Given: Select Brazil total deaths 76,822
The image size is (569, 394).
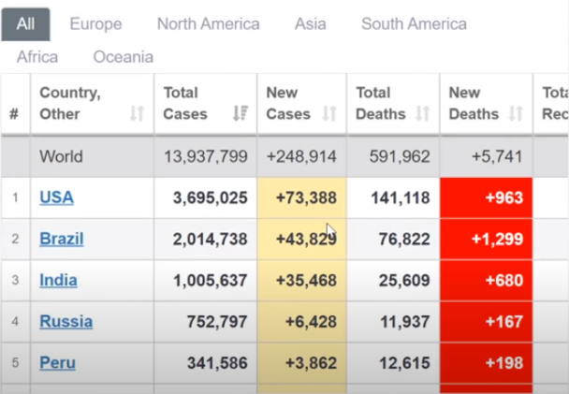Looking at the screenshot, I should (404, 239).
